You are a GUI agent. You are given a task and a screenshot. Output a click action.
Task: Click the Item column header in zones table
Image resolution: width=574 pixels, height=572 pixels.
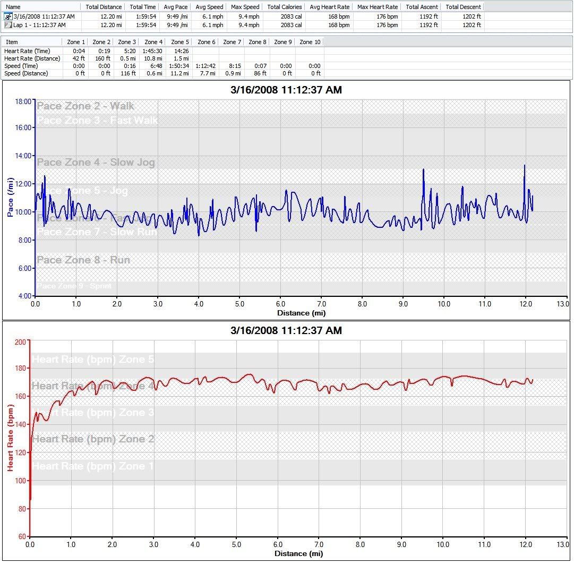(x=12, y=42)
